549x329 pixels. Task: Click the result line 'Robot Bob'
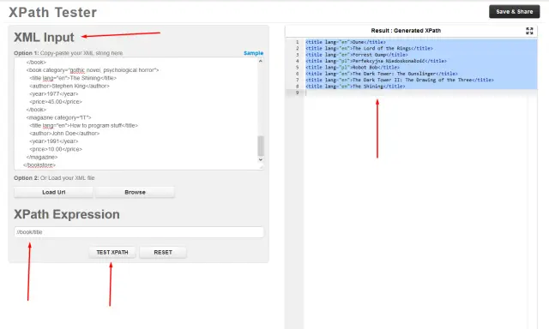point(353,67)
